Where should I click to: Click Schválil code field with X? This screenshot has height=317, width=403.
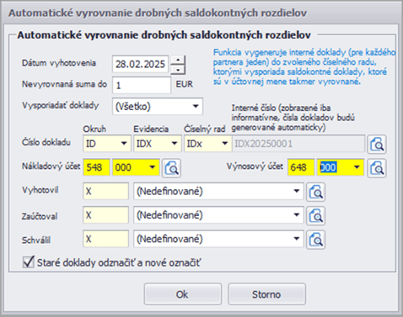point(105,239)
